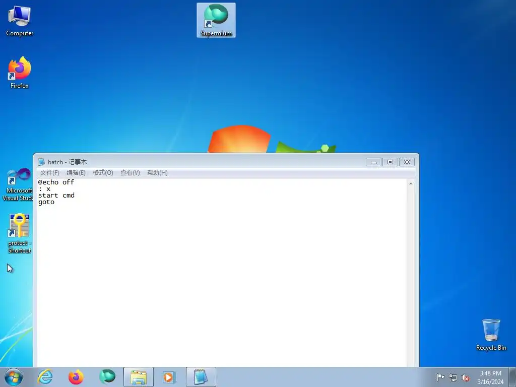
Task: Click the Show desktop button
Action: pyautogui.click(x=512, y=377)
